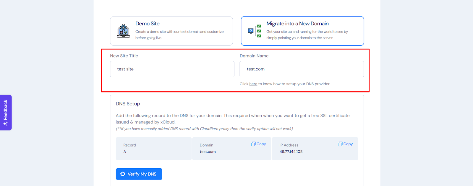Screen dimensions: 473x186
Task: Click the test.com value in Domain cell
Action: 208,152
